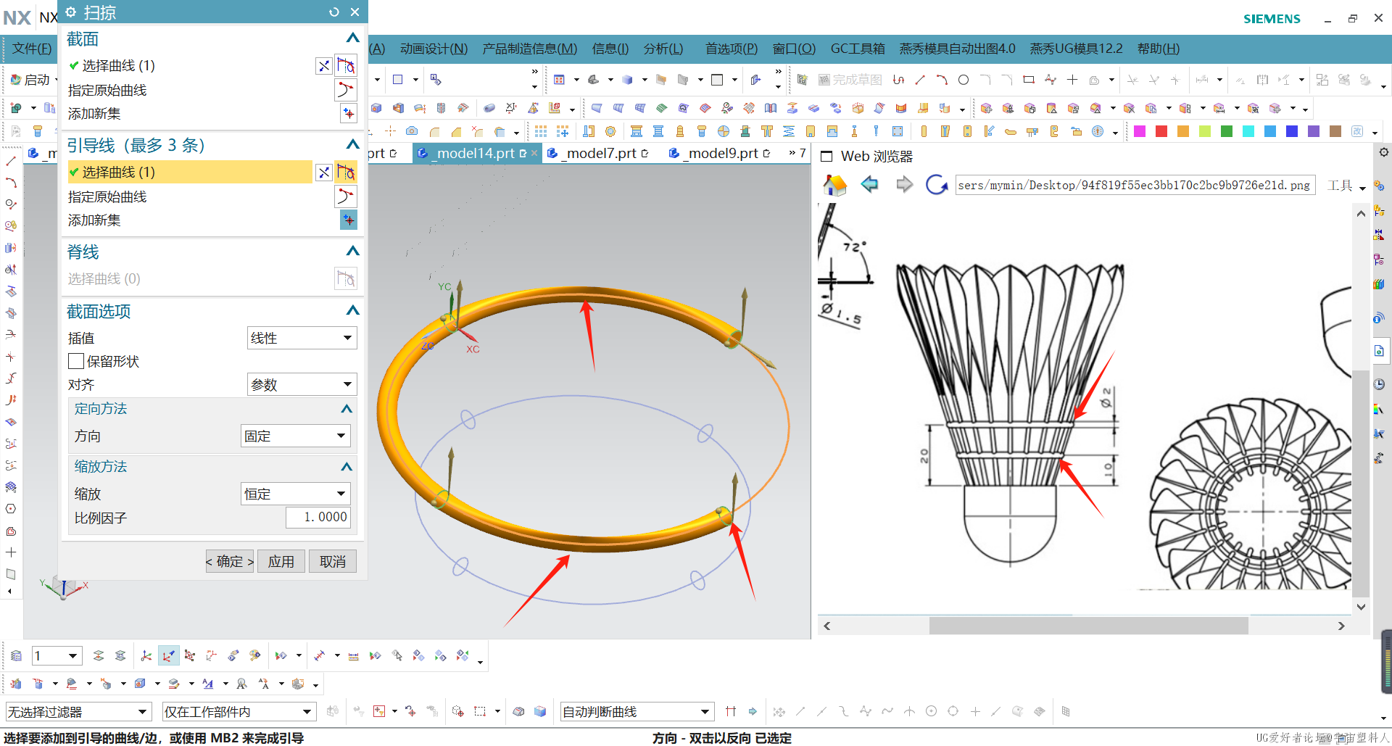Open the Scaling (缩放) 恒定 dropdown
This screenshot has width=1392, height=746.
coord(295,494)
